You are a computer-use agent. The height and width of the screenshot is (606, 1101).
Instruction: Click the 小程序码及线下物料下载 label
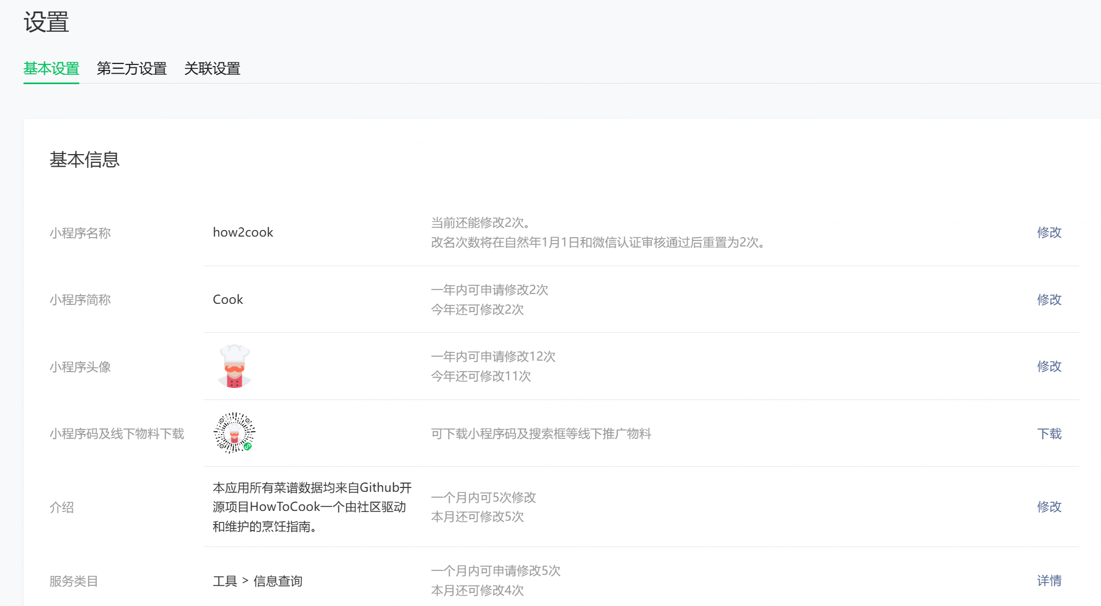point(116,434)
